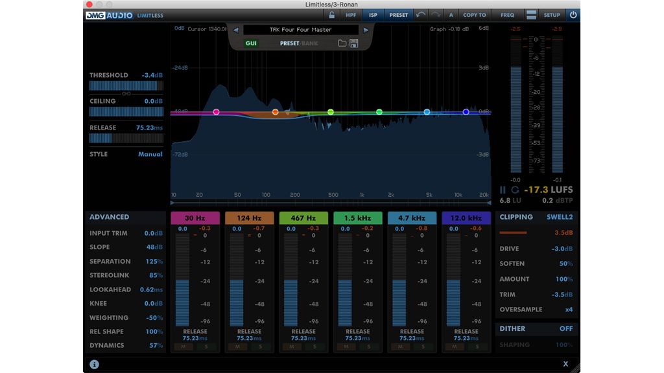The height and width of the screenshot is (373, 664).
Task: Open plugin info via the i icon
Action: pos(93,364)
